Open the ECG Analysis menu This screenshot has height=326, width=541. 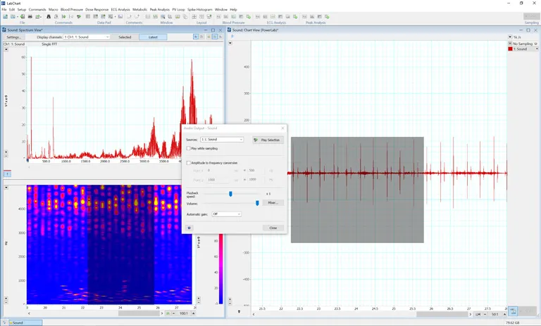120,9
